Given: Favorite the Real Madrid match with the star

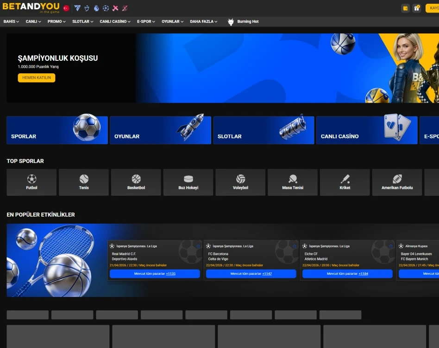Looking at the screenshot, I should 198,246.
